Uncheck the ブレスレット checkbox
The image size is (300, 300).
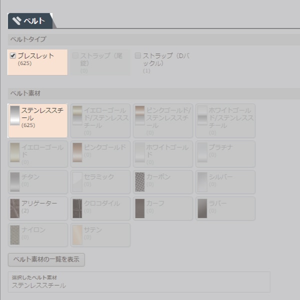[13, 55]
